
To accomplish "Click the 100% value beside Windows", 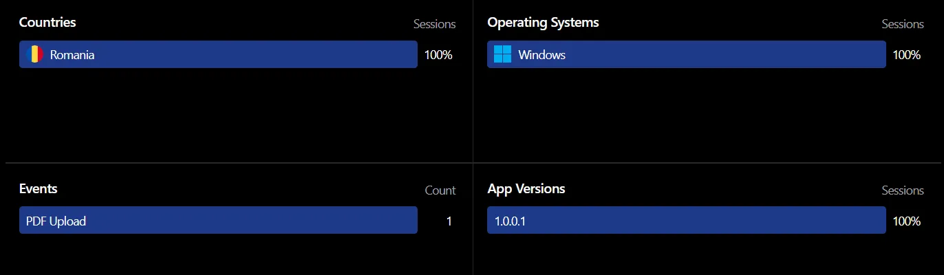I will [x=907, y=55].
